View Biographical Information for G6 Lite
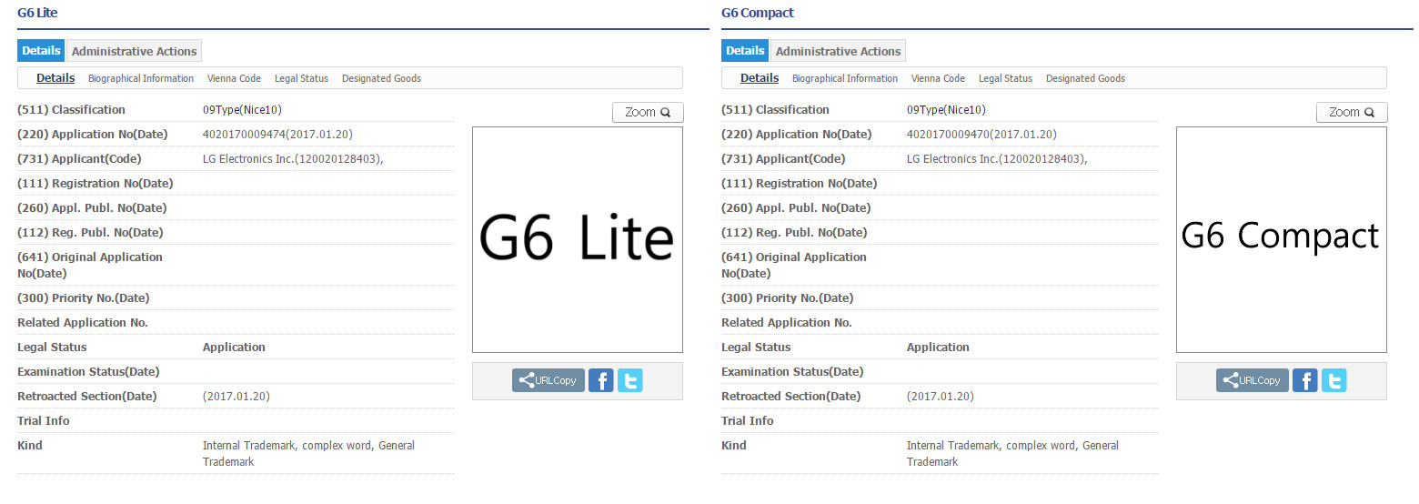 click(x=141, y=78)
